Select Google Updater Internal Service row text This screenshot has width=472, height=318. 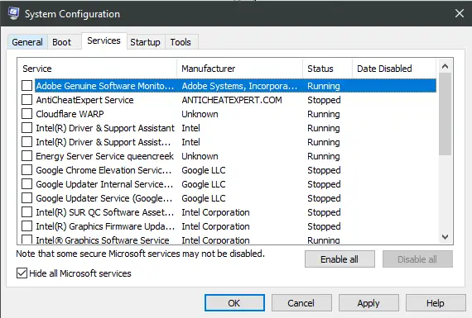click(x=104, y=184)
